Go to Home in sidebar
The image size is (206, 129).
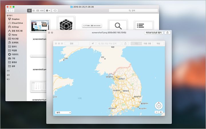pyautogui.click(x=13, y=35)
